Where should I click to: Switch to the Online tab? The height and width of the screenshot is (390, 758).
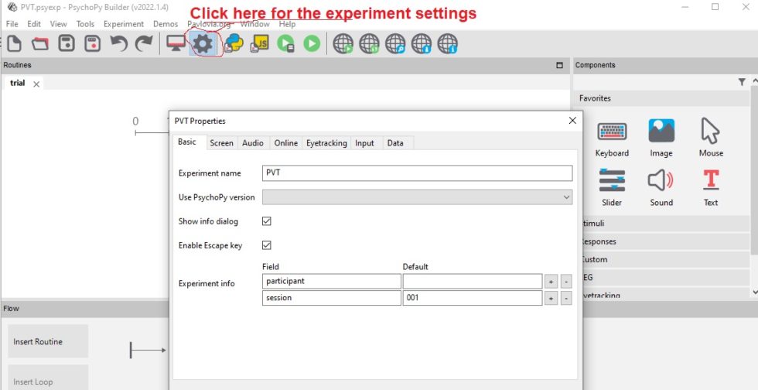pos(285,142)
